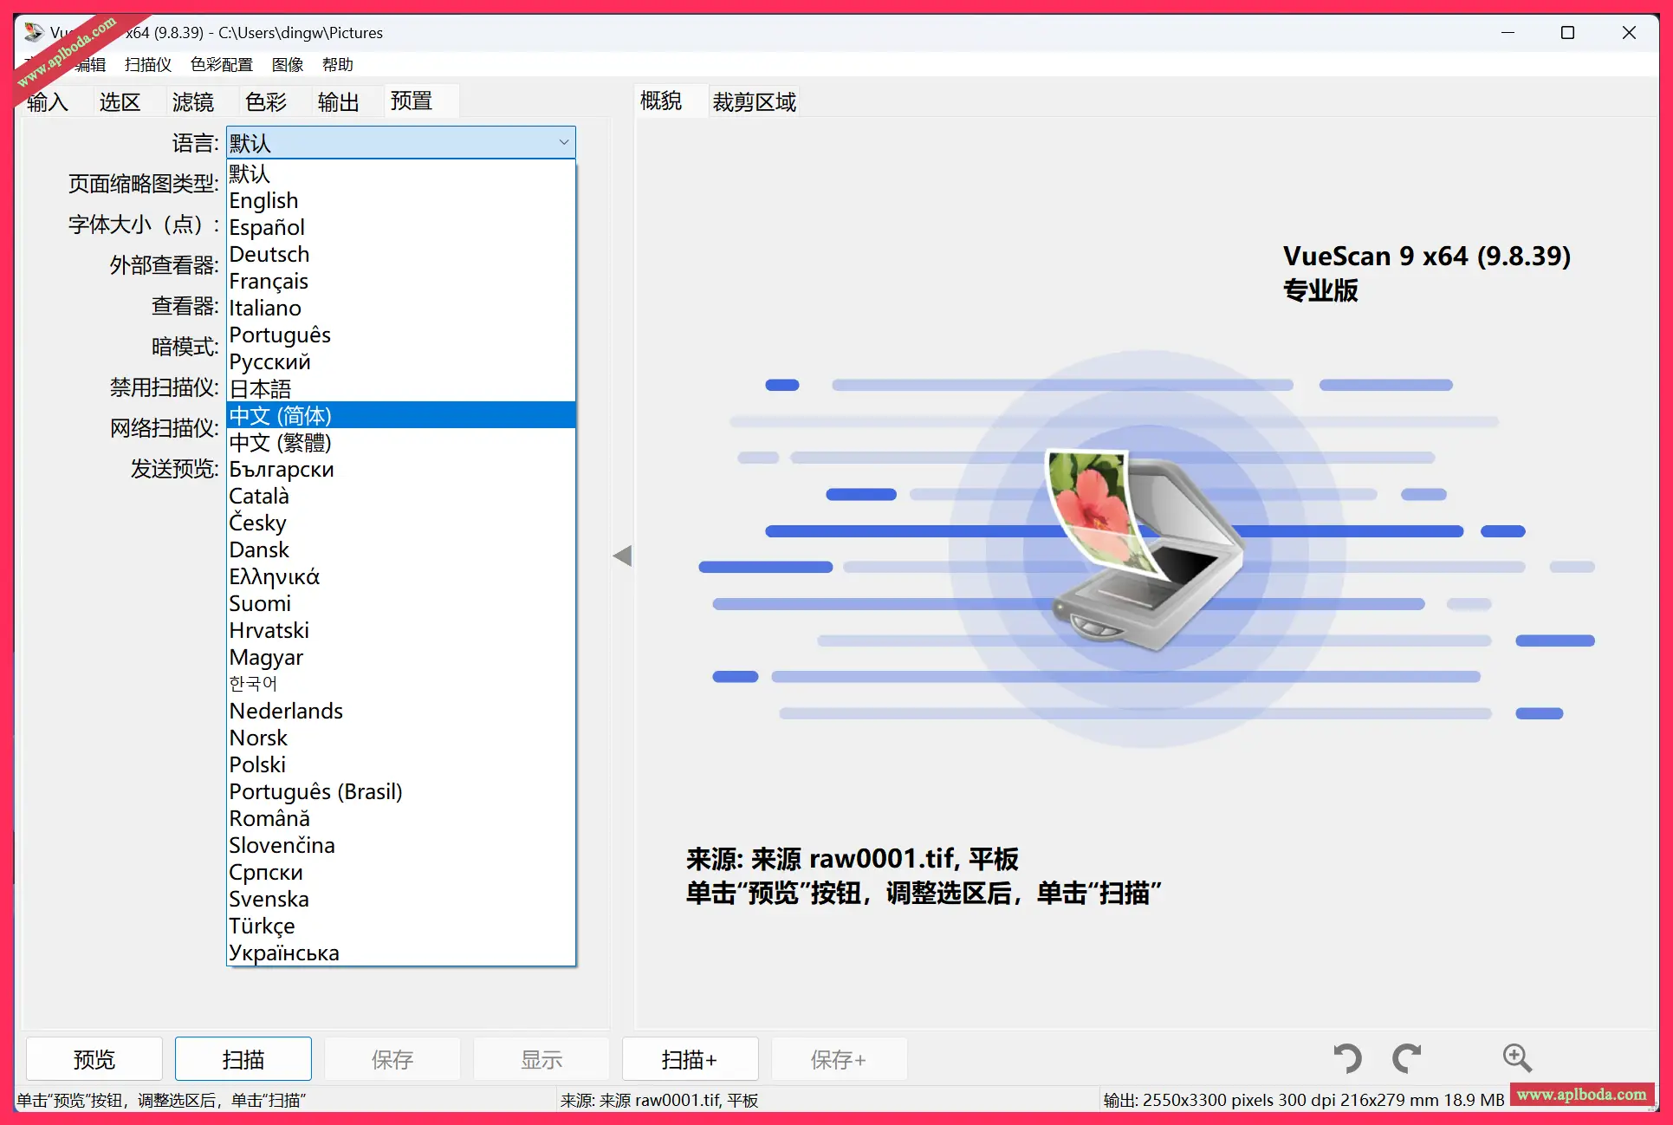This screenshot has width=1673, height=1125.
Task: Click the 扫描+ button
Action: pos(690,1059)
